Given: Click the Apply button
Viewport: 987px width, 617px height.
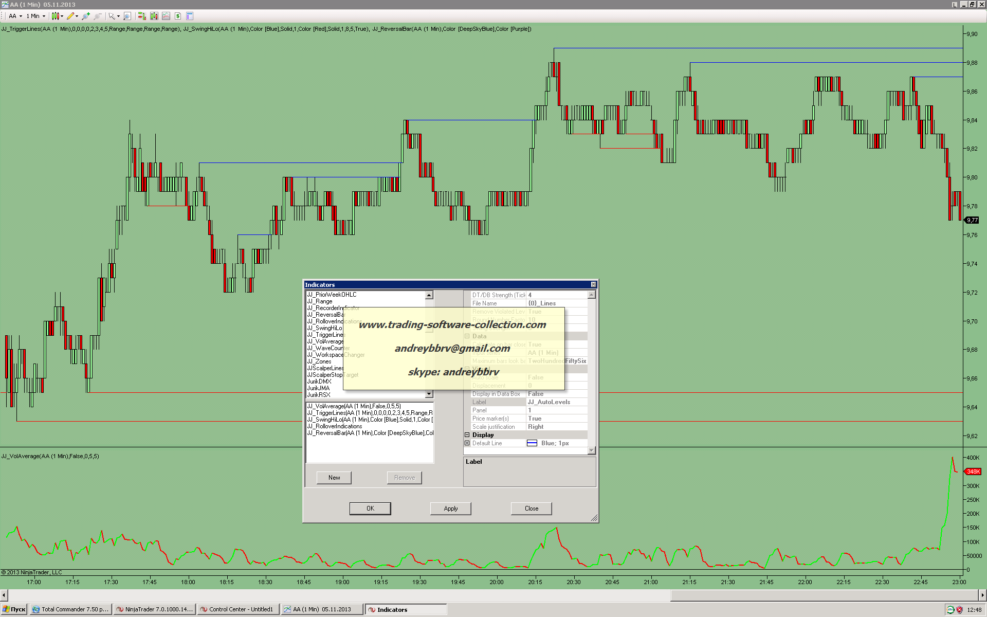Looking at the screenshot, I should (x=450, y=509).
